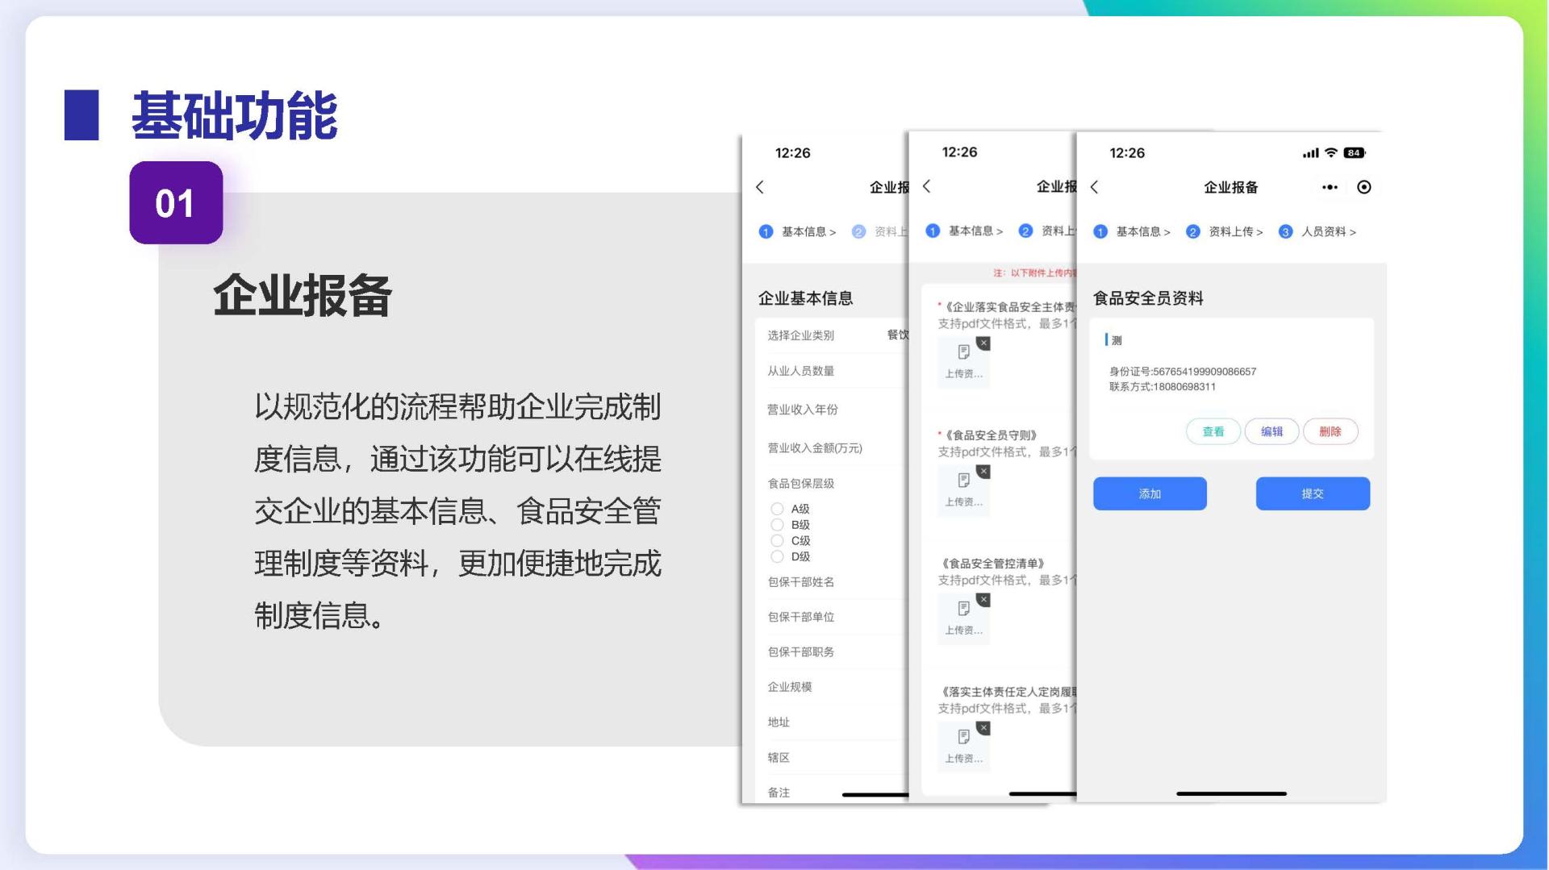Open the three-dot more menu icon

click(x=1330, y=187)
